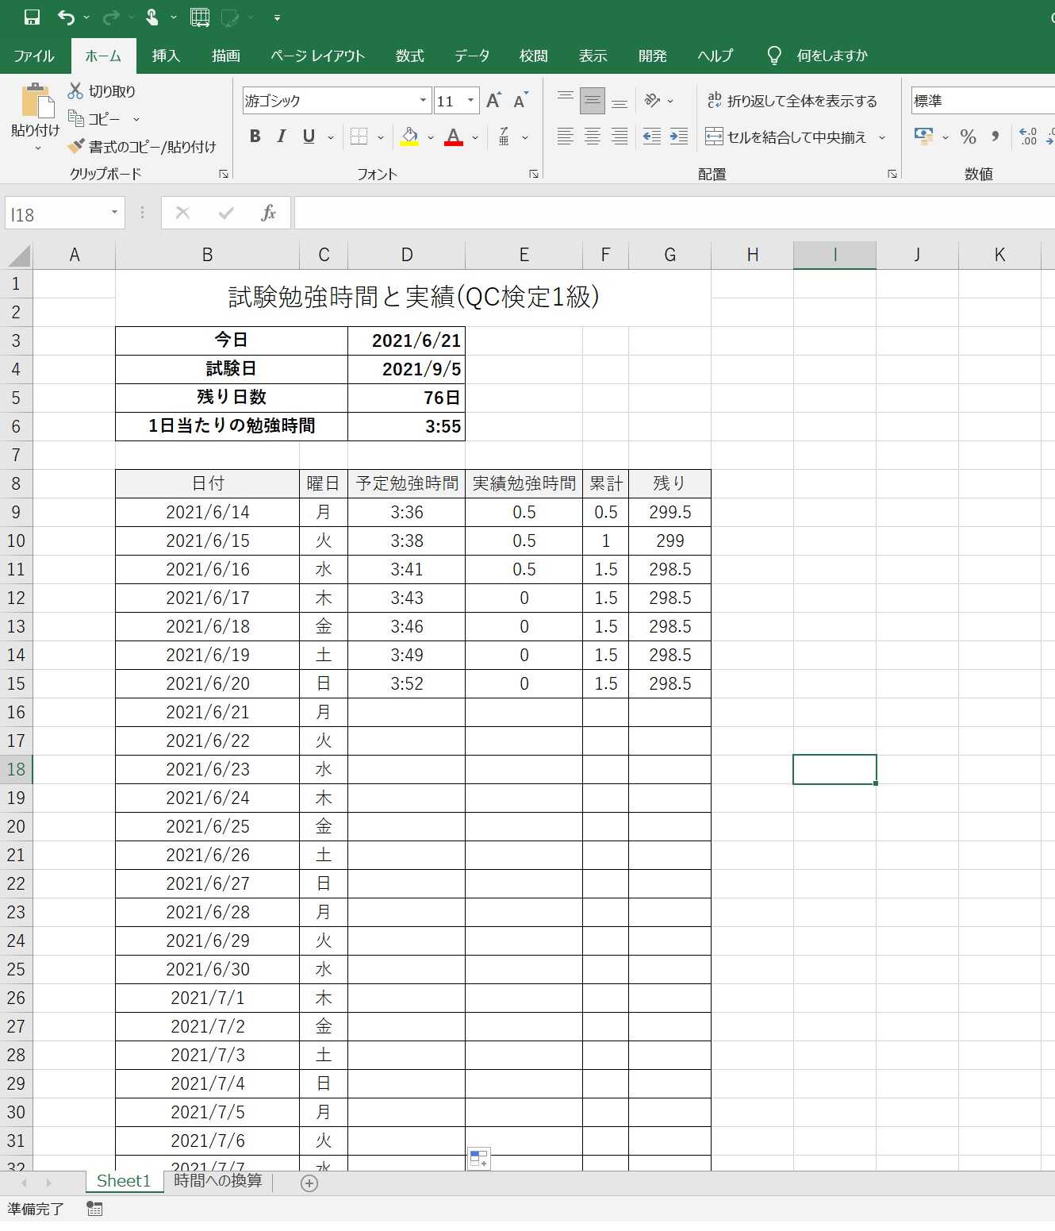The width and height of the screenshot is (1055, 1231).
Task: Click the confirm checkmark in formula bar
Action: click(x=226, y=213)
